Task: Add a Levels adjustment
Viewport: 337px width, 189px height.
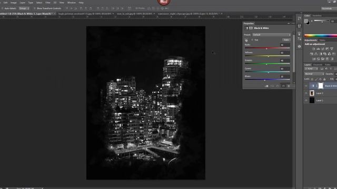Action: [x=318, y=49]
